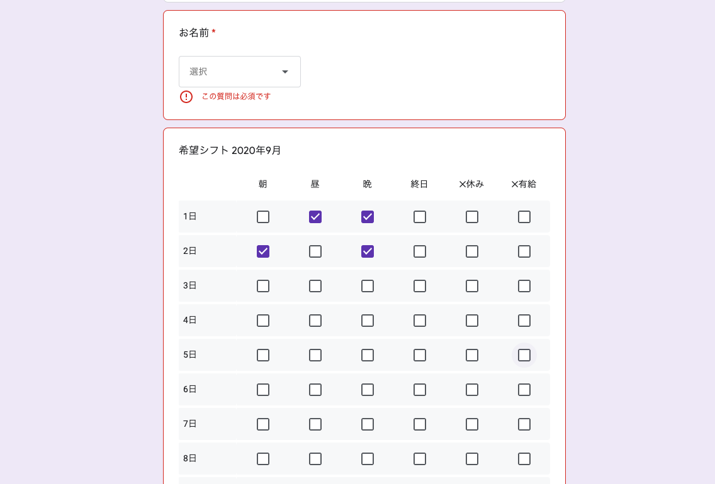Screen dimensions: 715x484
Task: Uncheck the 晩 shift for 1日
Action: point(368,217)
